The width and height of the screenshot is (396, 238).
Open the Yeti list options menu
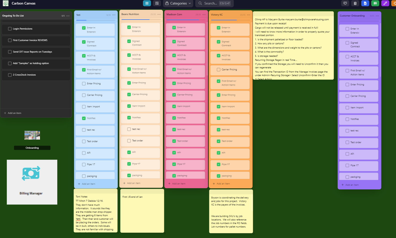[x=114, y=15]
